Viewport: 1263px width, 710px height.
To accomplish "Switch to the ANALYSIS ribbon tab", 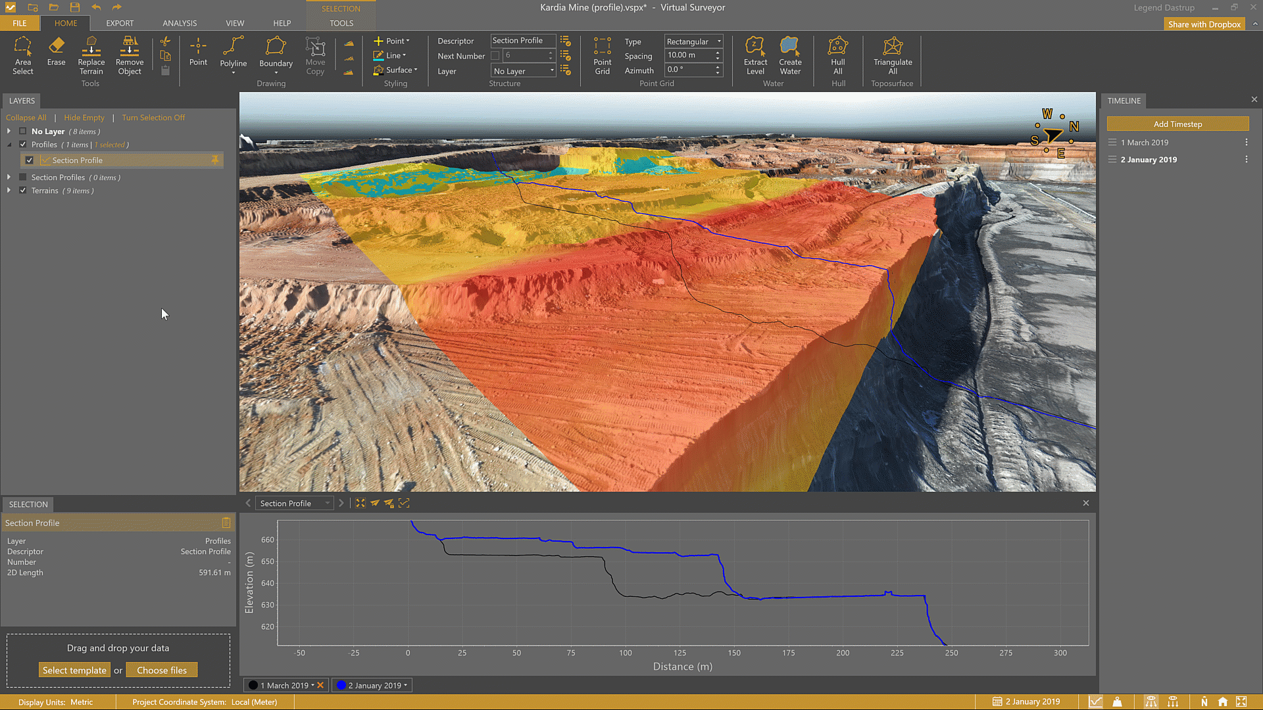I will (x=180, y=23).
